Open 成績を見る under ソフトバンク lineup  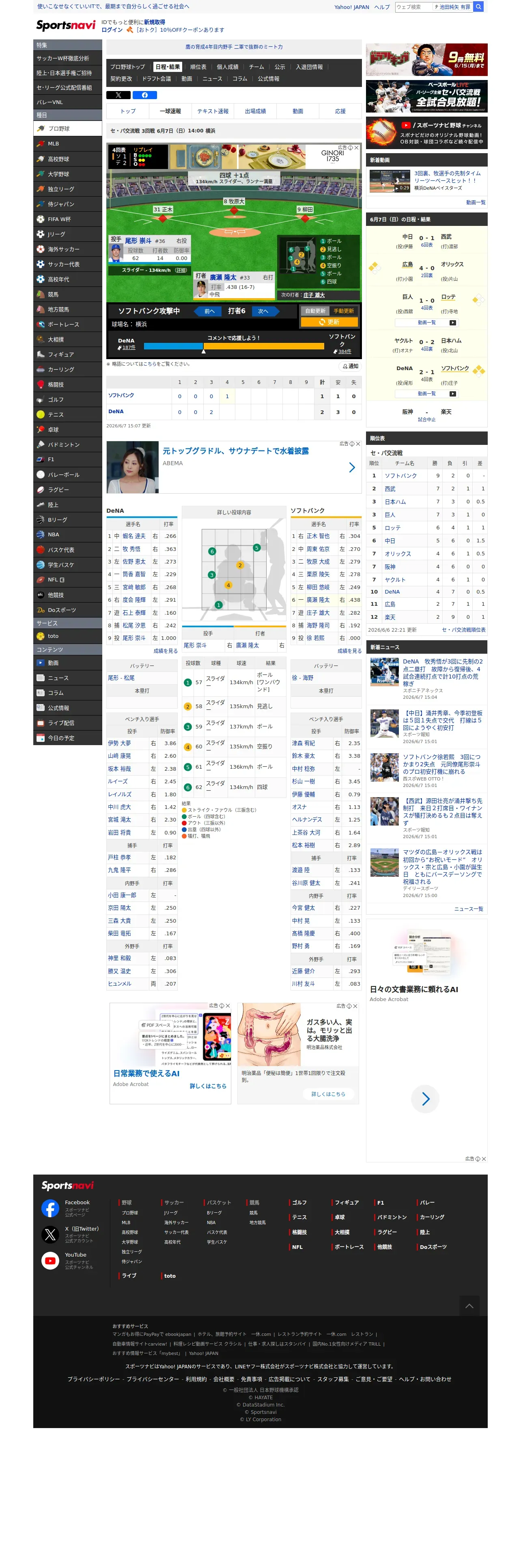pyautogui.click(x=349, y=651)
